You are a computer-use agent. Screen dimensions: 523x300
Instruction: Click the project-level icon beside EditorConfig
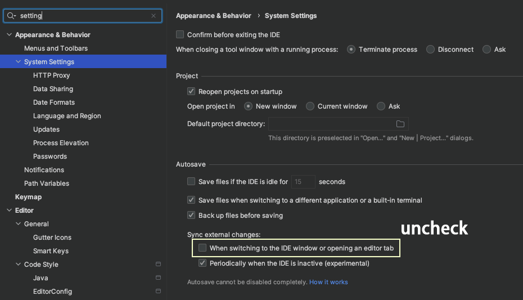159,292
